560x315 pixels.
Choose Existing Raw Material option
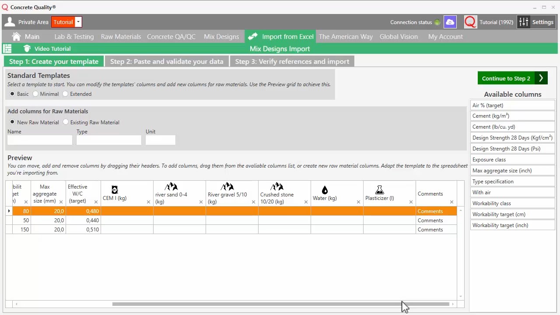(66, 122)
